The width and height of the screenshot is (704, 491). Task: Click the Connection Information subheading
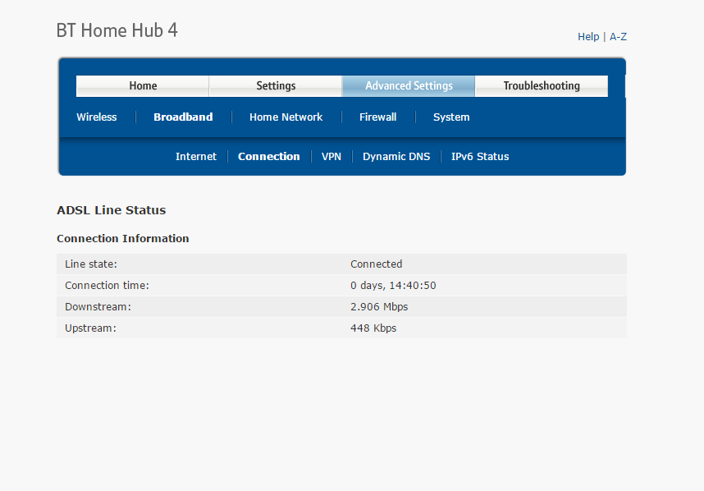point(123,239)
